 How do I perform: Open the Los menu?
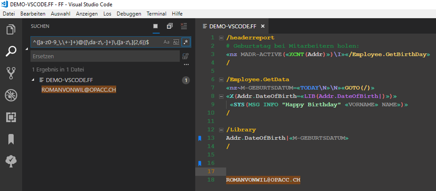pos(107,14)
